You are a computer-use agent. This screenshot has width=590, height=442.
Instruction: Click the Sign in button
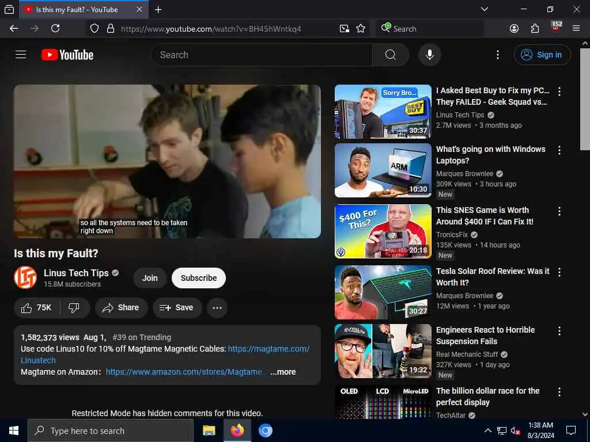point(542,55)
